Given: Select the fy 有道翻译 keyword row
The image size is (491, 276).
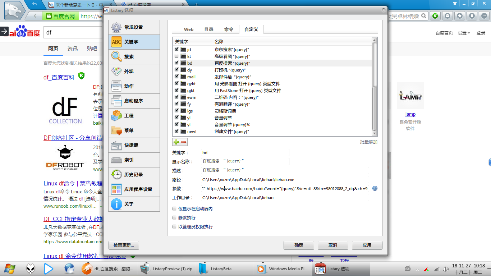Looking at the screenshot, I should (x=272, y=104).
